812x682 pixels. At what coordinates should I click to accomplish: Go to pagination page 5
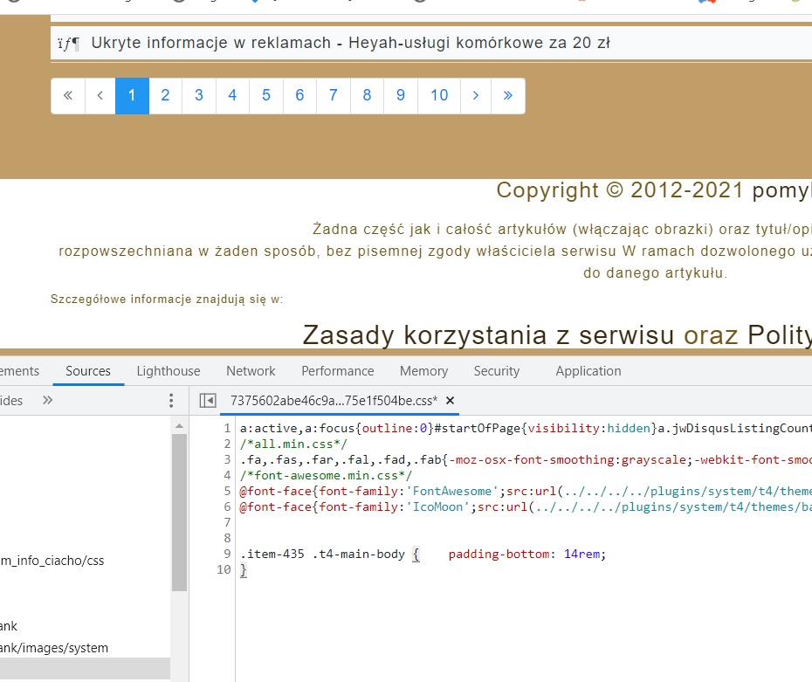(x=265, y=96)
